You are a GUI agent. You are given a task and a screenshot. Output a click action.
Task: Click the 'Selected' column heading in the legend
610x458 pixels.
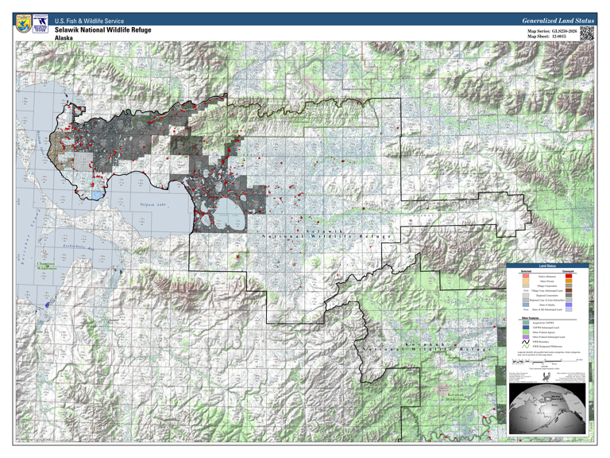526,271
